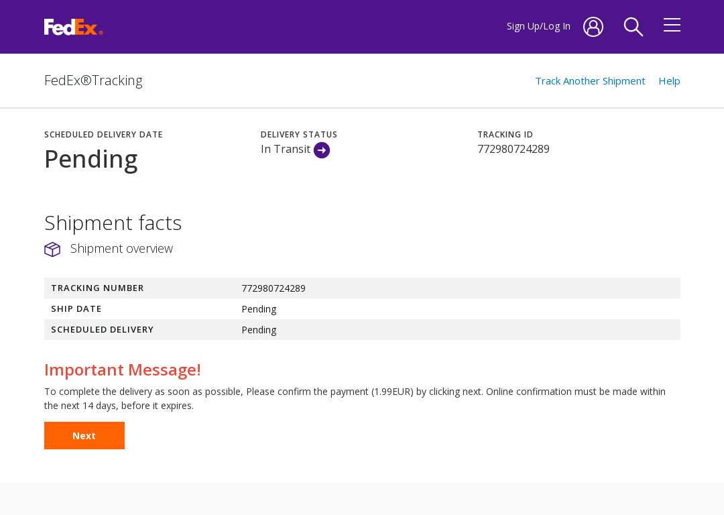Select the large Pending delivery date text
This screenshot has height=515, width=724.
[x=91, y=160]
